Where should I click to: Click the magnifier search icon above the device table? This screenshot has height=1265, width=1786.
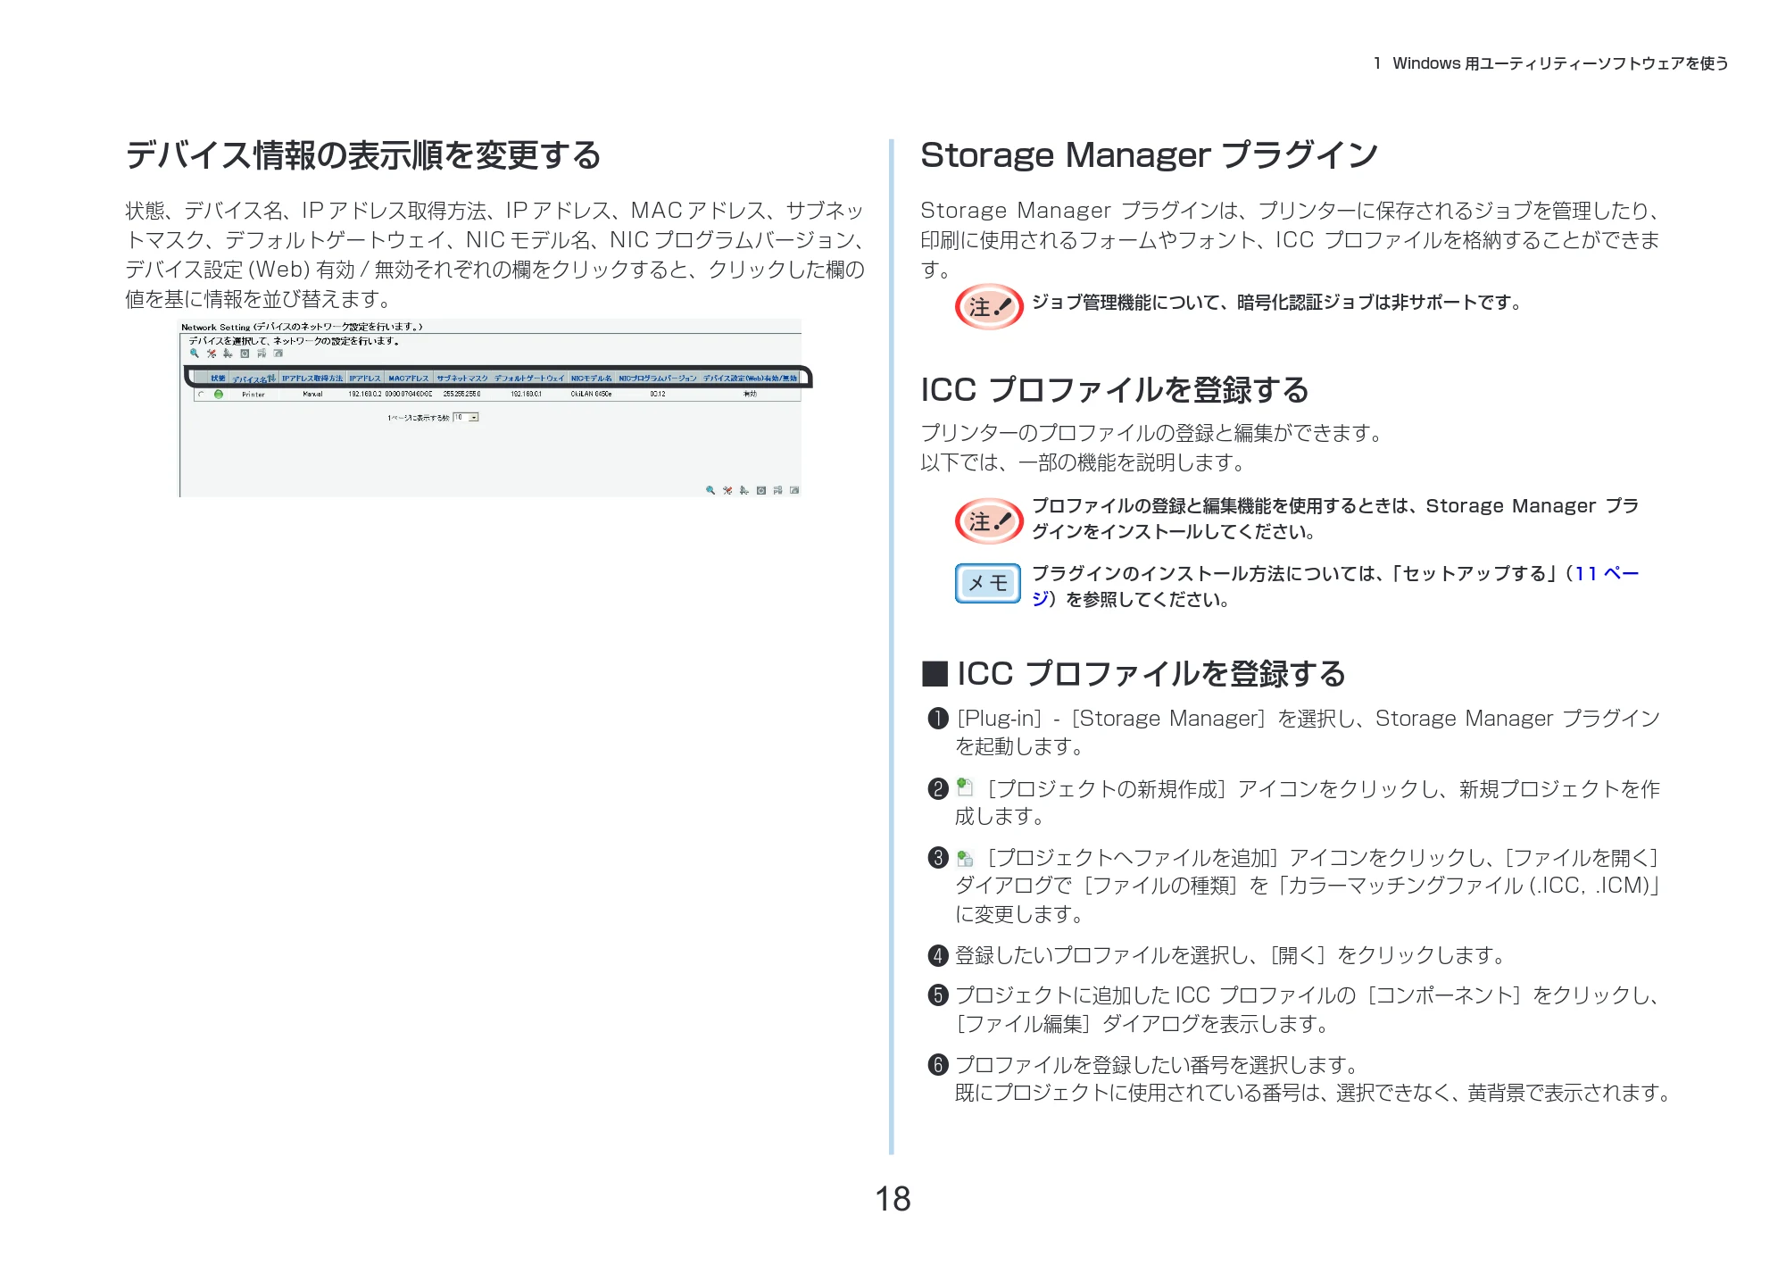(195, 354)
